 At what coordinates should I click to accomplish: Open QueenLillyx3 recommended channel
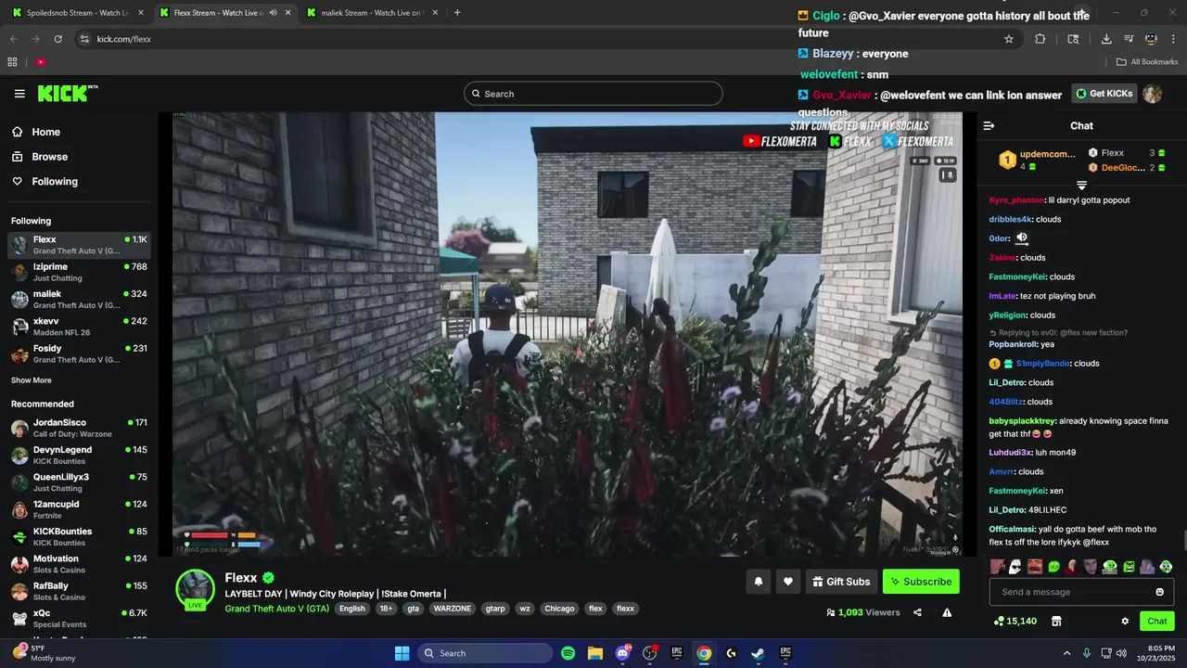(x=79, y=482)
